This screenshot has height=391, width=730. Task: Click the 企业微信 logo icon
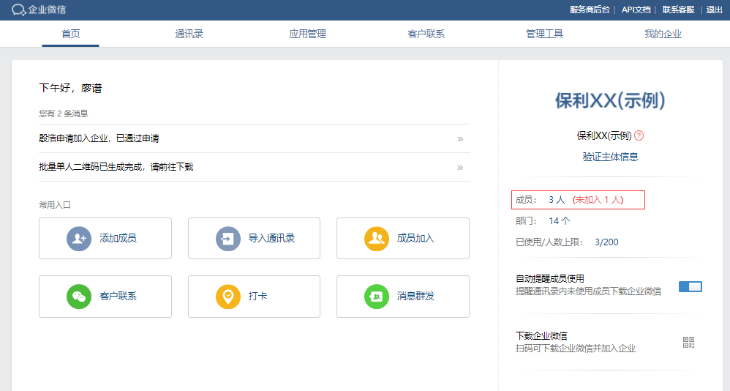(x=18, y=10)
